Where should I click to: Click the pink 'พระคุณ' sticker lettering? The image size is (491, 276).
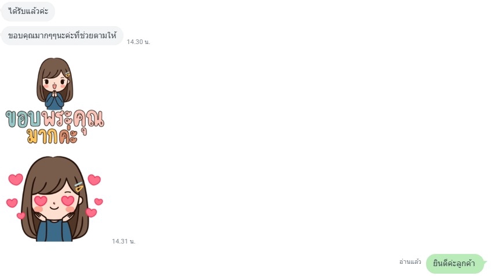tap(73, 120)
